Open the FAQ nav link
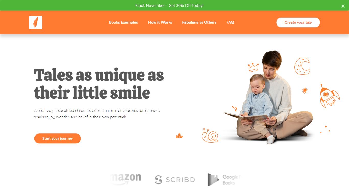 coord(230,22)
